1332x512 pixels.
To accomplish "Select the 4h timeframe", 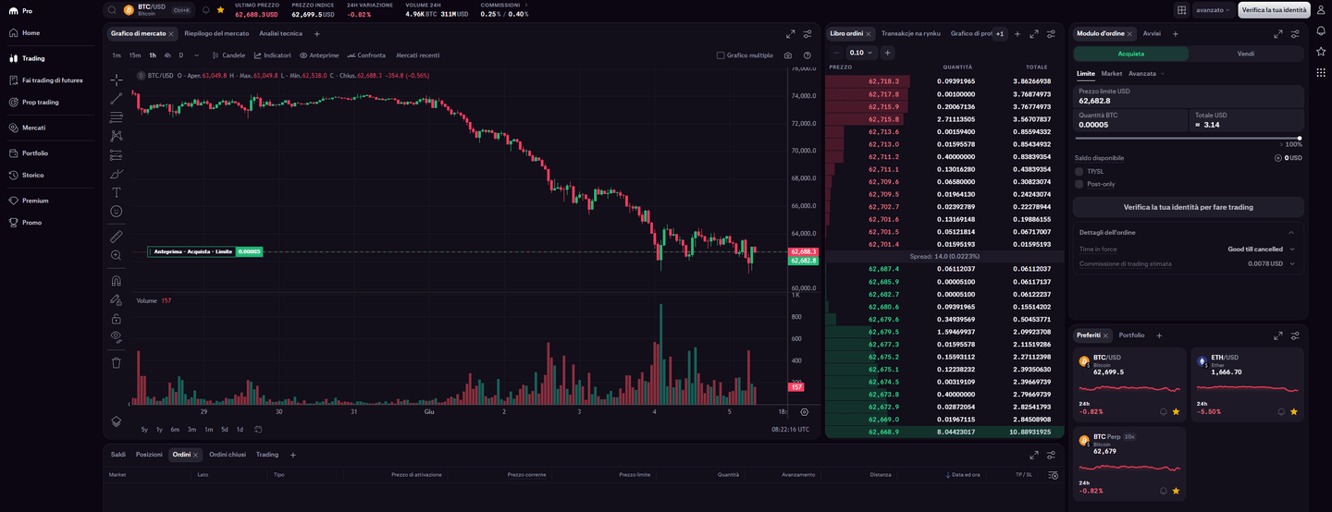I will (167, 55).
